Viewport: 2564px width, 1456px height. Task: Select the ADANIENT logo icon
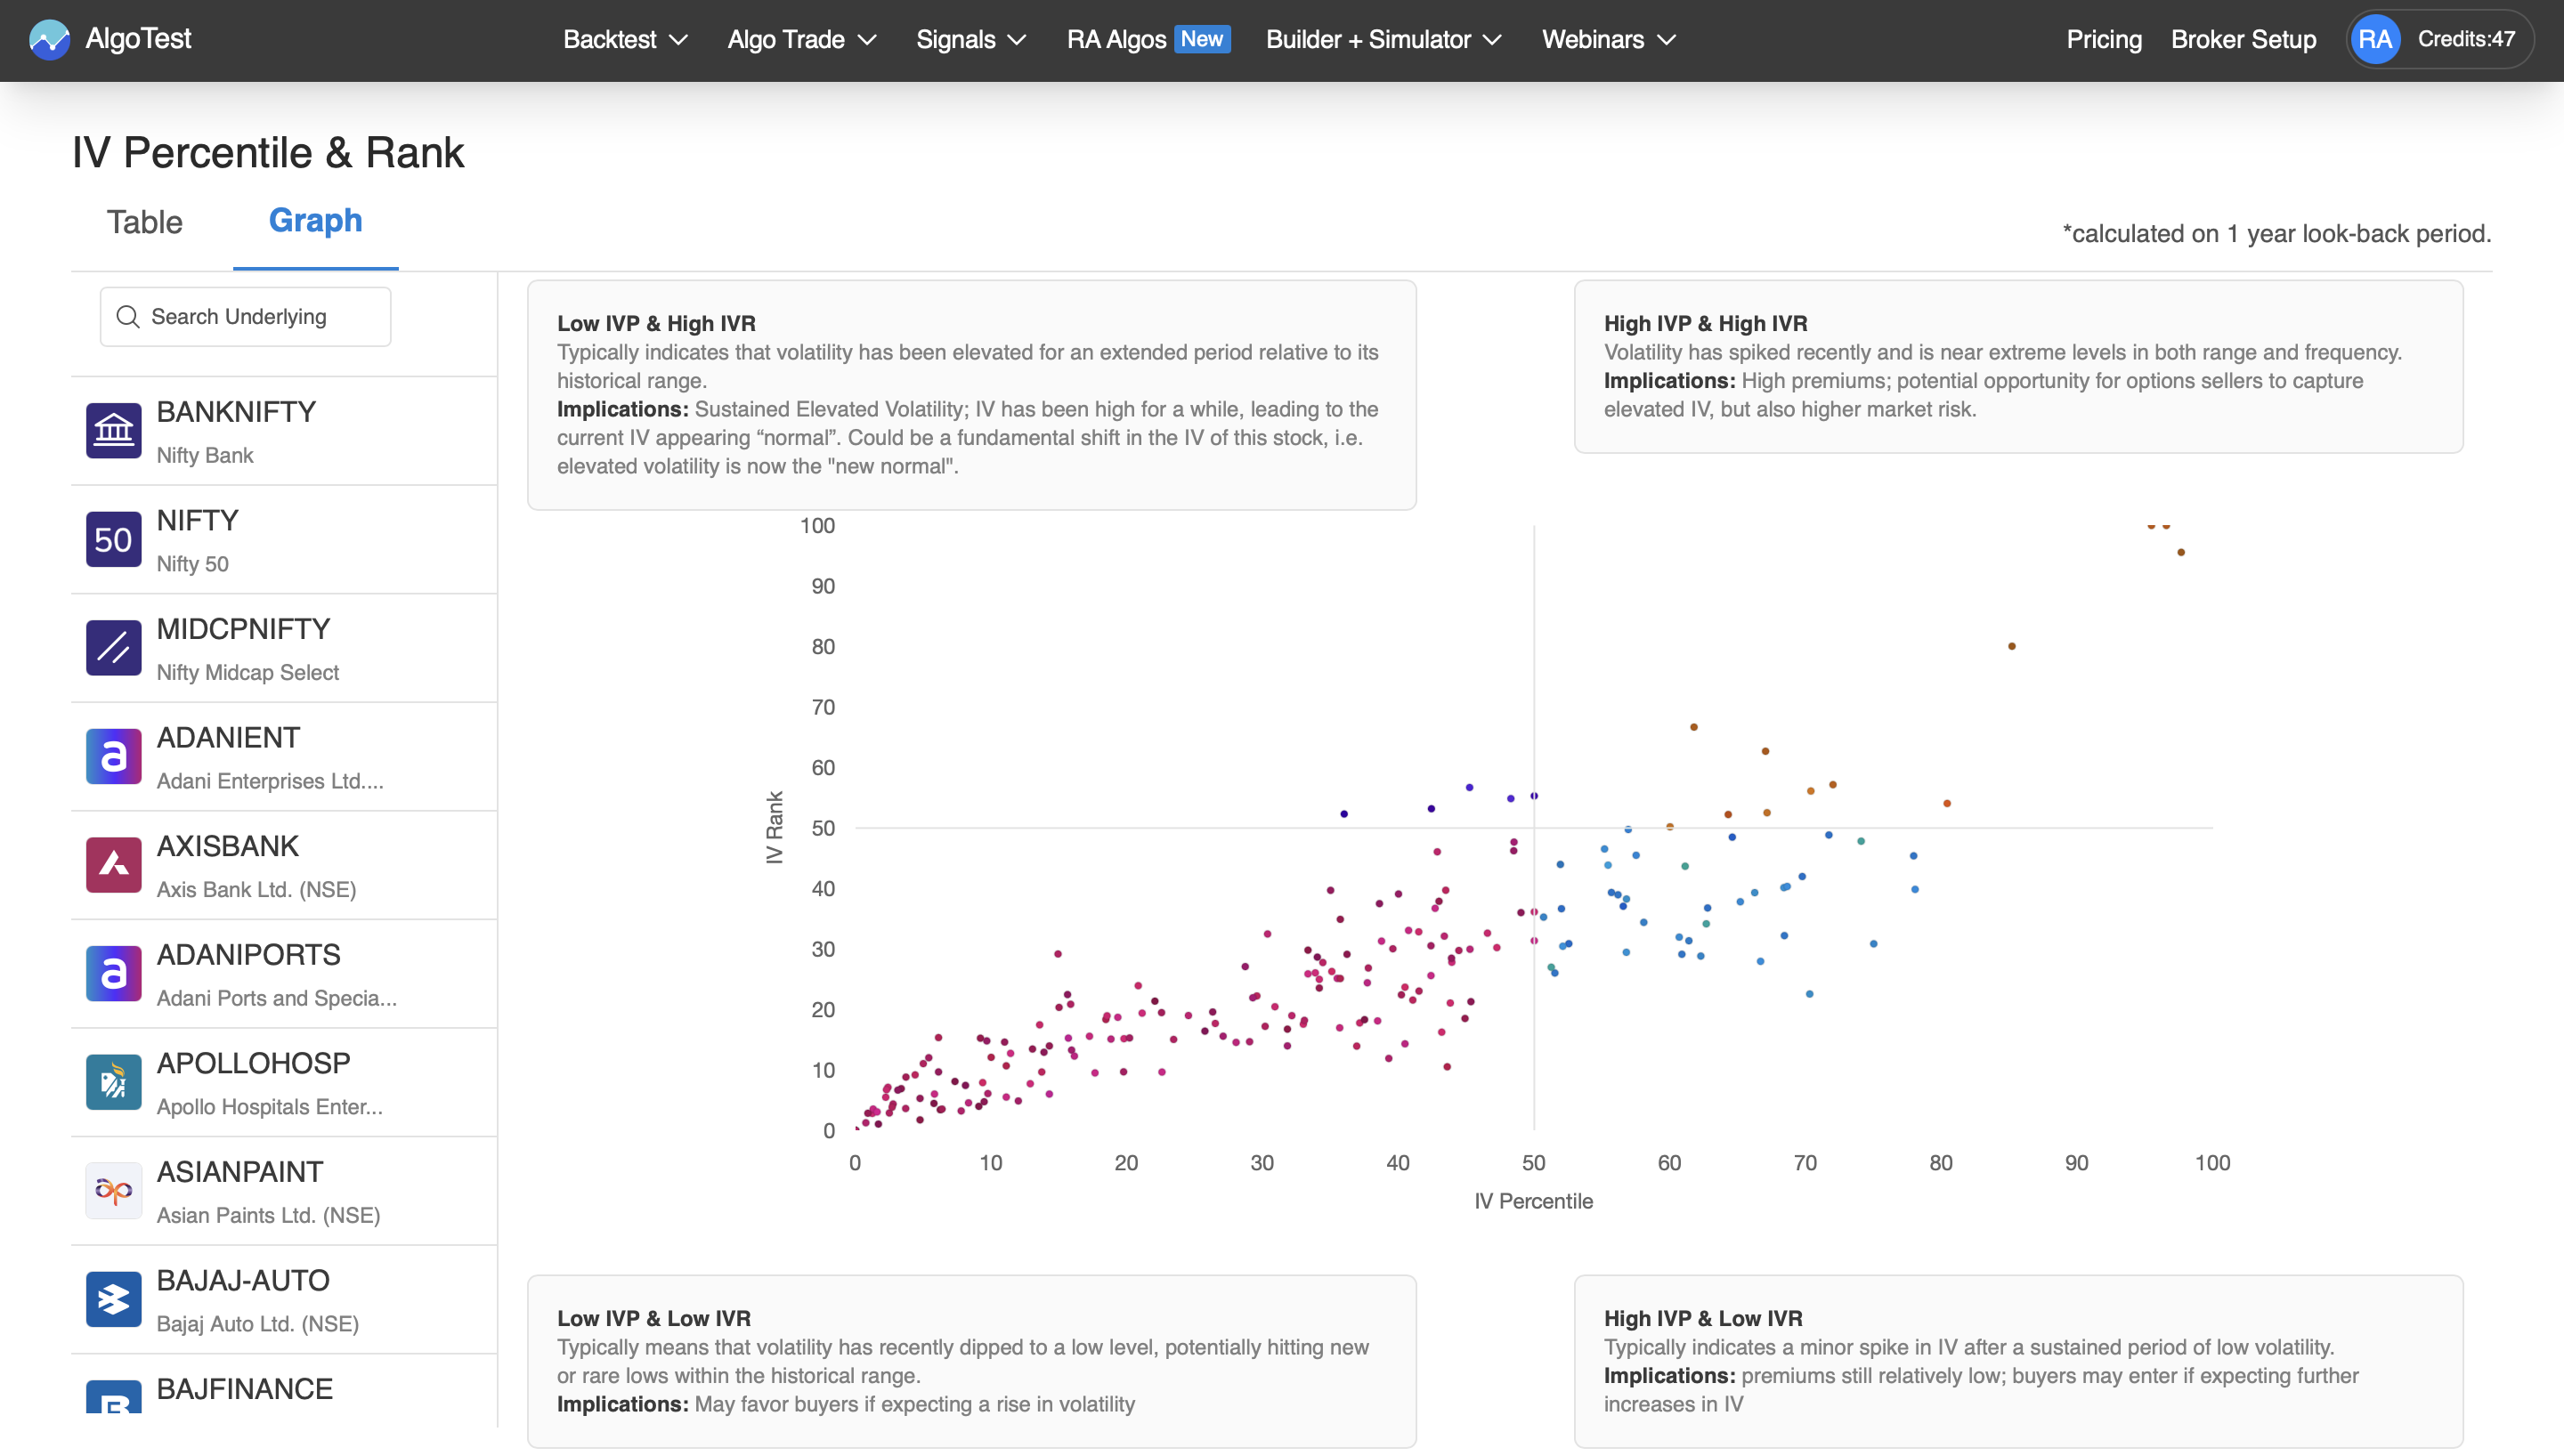pos(113,757)
